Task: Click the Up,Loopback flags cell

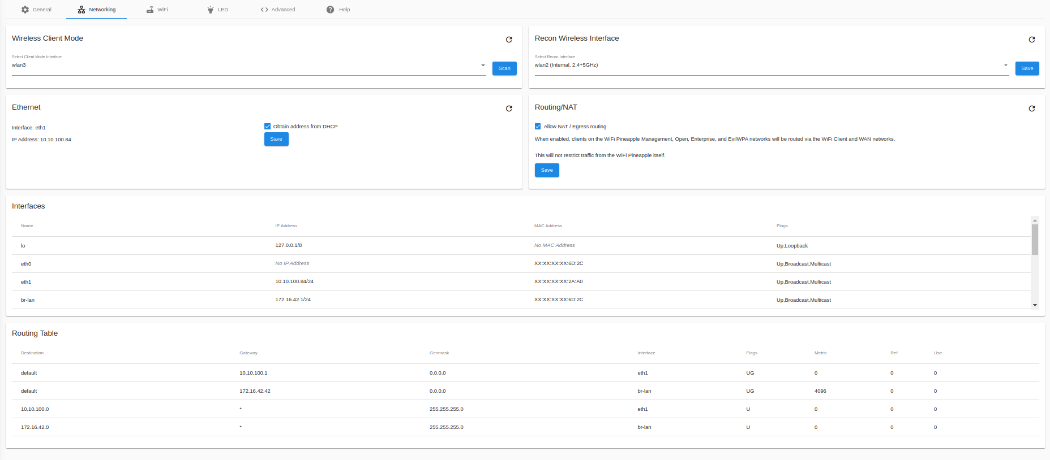Action: click(x=792, y=246)
